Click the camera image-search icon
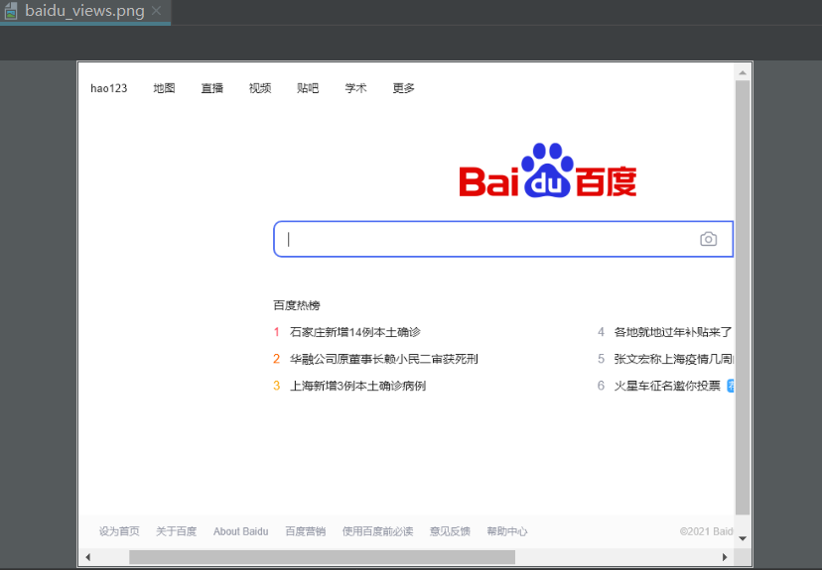The image size is (822, 570). tap(708, 239)
